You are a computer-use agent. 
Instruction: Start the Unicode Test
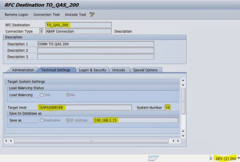click(x=75, y=15)
